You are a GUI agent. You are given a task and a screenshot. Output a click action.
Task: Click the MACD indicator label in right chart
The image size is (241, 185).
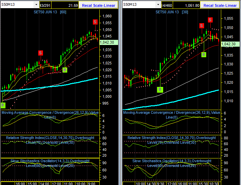(x=172, y=115)
